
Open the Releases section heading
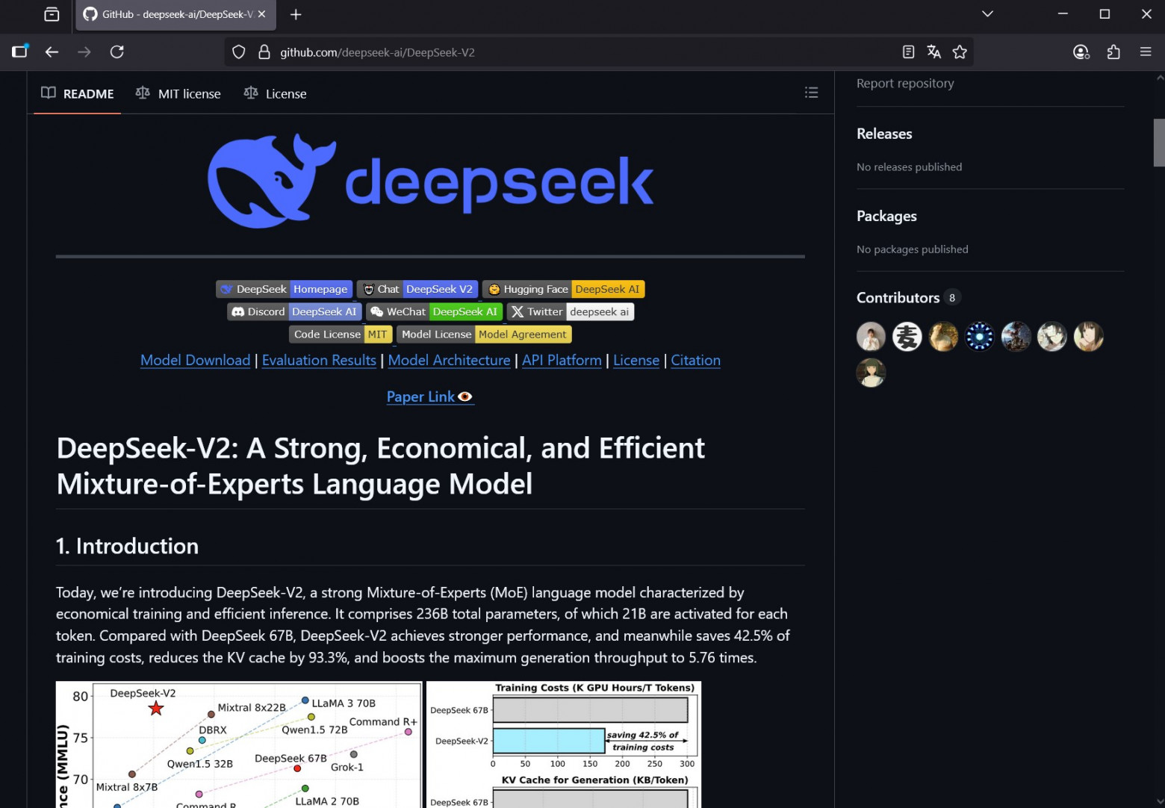pos(884,134)
